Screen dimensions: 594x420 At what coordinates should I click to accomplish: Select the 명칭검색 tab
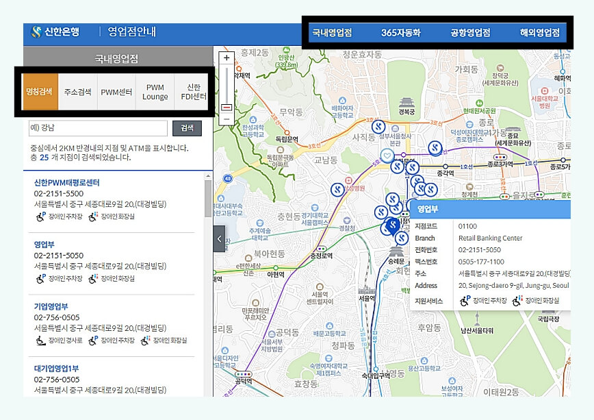click(x=40, y=92)
